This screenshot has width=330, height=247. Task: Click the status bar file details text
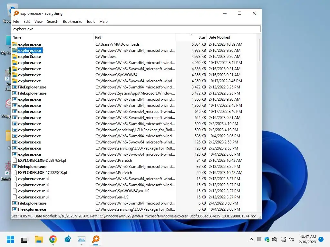(x=134, y=216)
